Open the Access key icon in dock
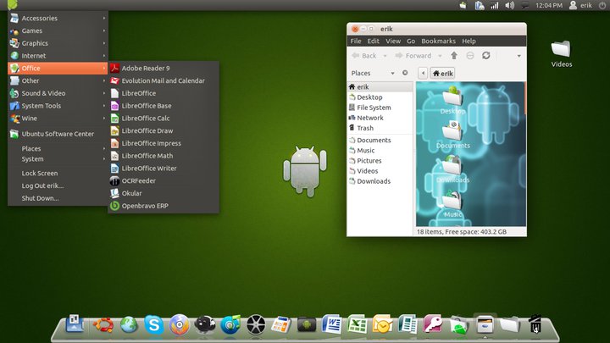This screenshot has width=610, height=343. (433, 324)
